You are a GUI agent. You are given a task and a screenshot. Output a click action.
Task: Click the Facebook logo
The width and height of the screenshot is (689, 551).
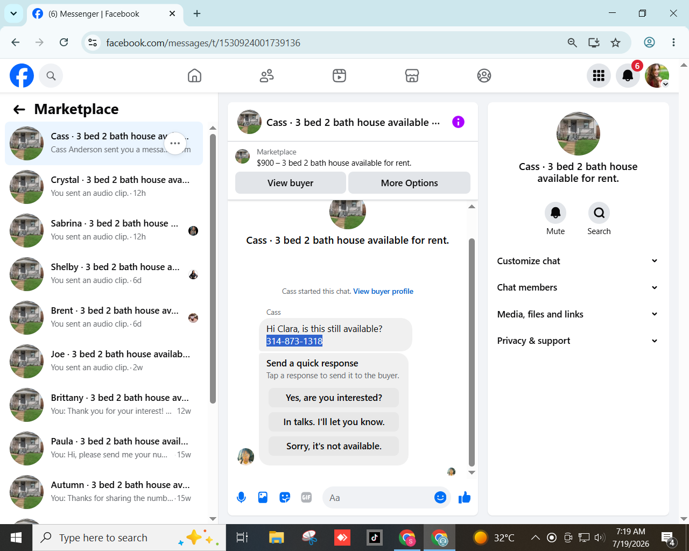coord(22,75)
